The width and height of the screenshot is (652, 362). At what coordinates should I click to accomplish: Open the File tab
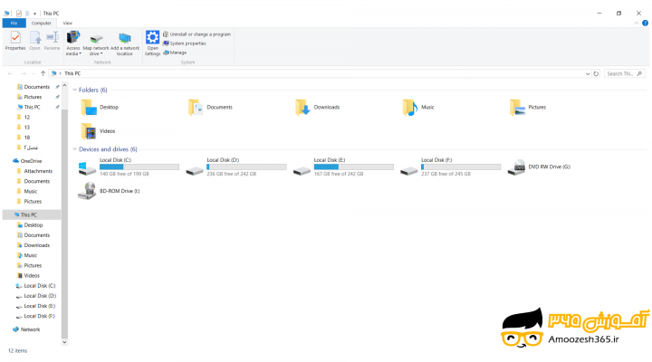click(14, 24)
